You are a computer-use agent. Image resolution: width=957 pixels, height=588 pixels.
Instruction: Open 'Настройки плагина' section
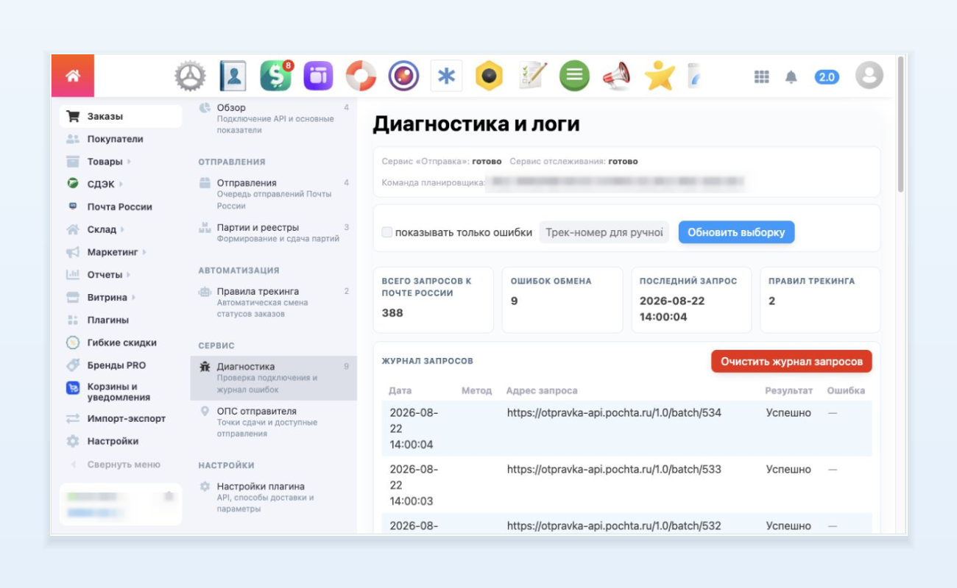274,498
